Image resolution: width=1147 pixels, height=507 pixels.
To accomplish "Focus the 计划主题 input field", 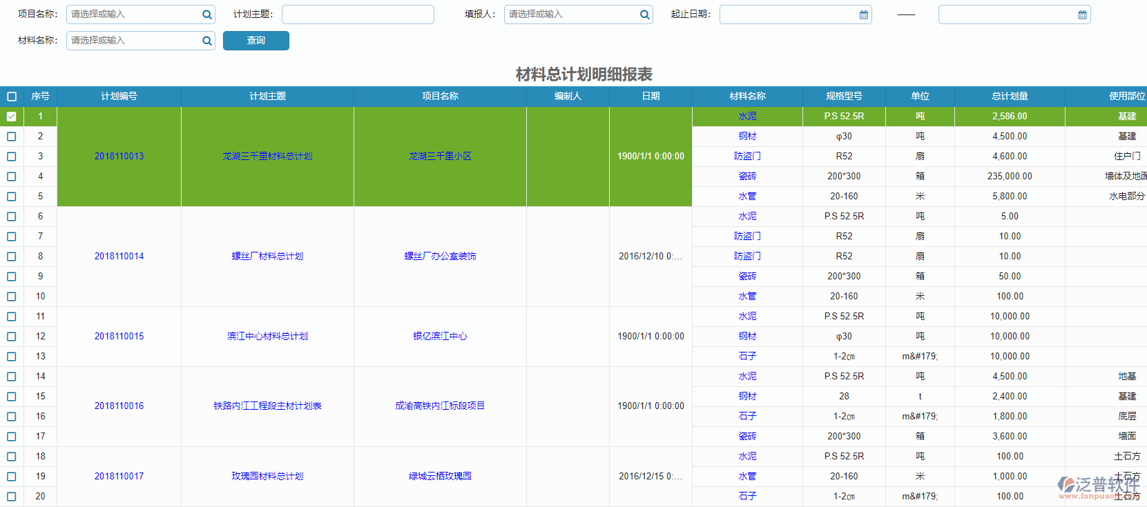I will coord(358,14).
